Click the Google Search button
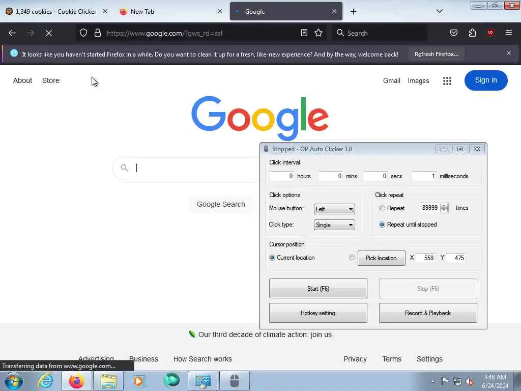Image resolution: width=521 pixels, height=391 pixels. (221, 205)
